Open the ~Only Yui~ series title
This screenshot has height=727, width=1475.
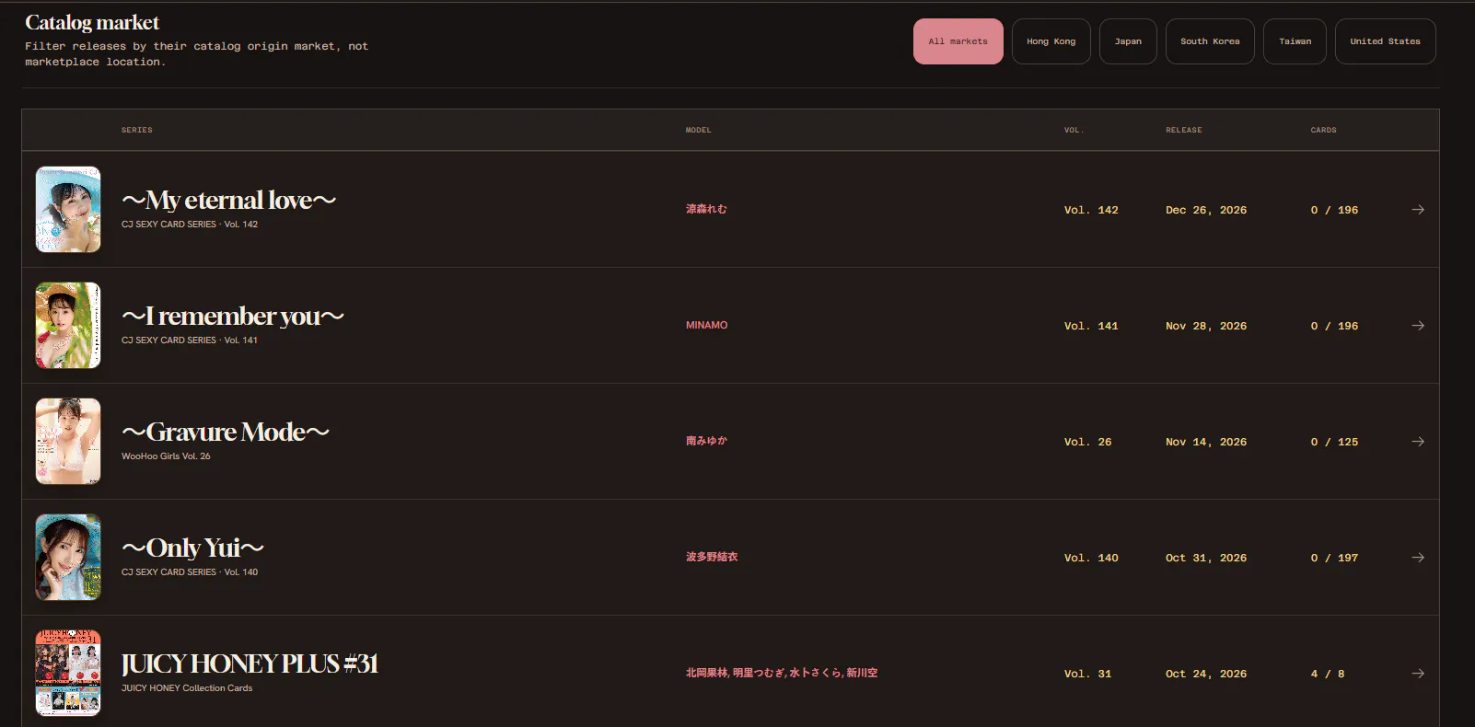(193, 548)
